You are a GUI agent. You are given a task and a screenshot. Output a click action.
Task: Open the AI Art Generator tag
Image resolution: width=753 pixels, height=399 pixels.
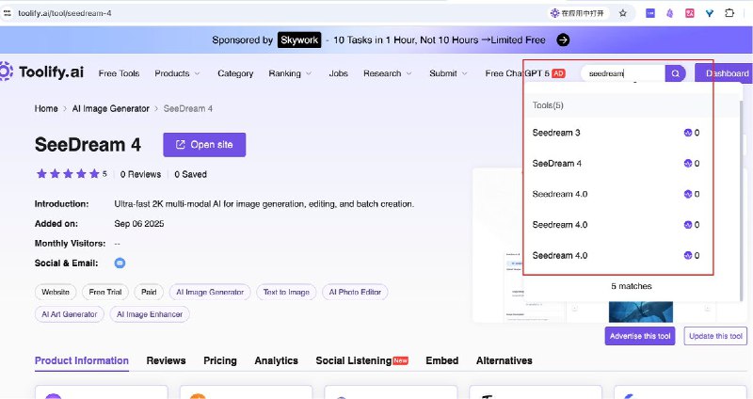click(69, 314)
